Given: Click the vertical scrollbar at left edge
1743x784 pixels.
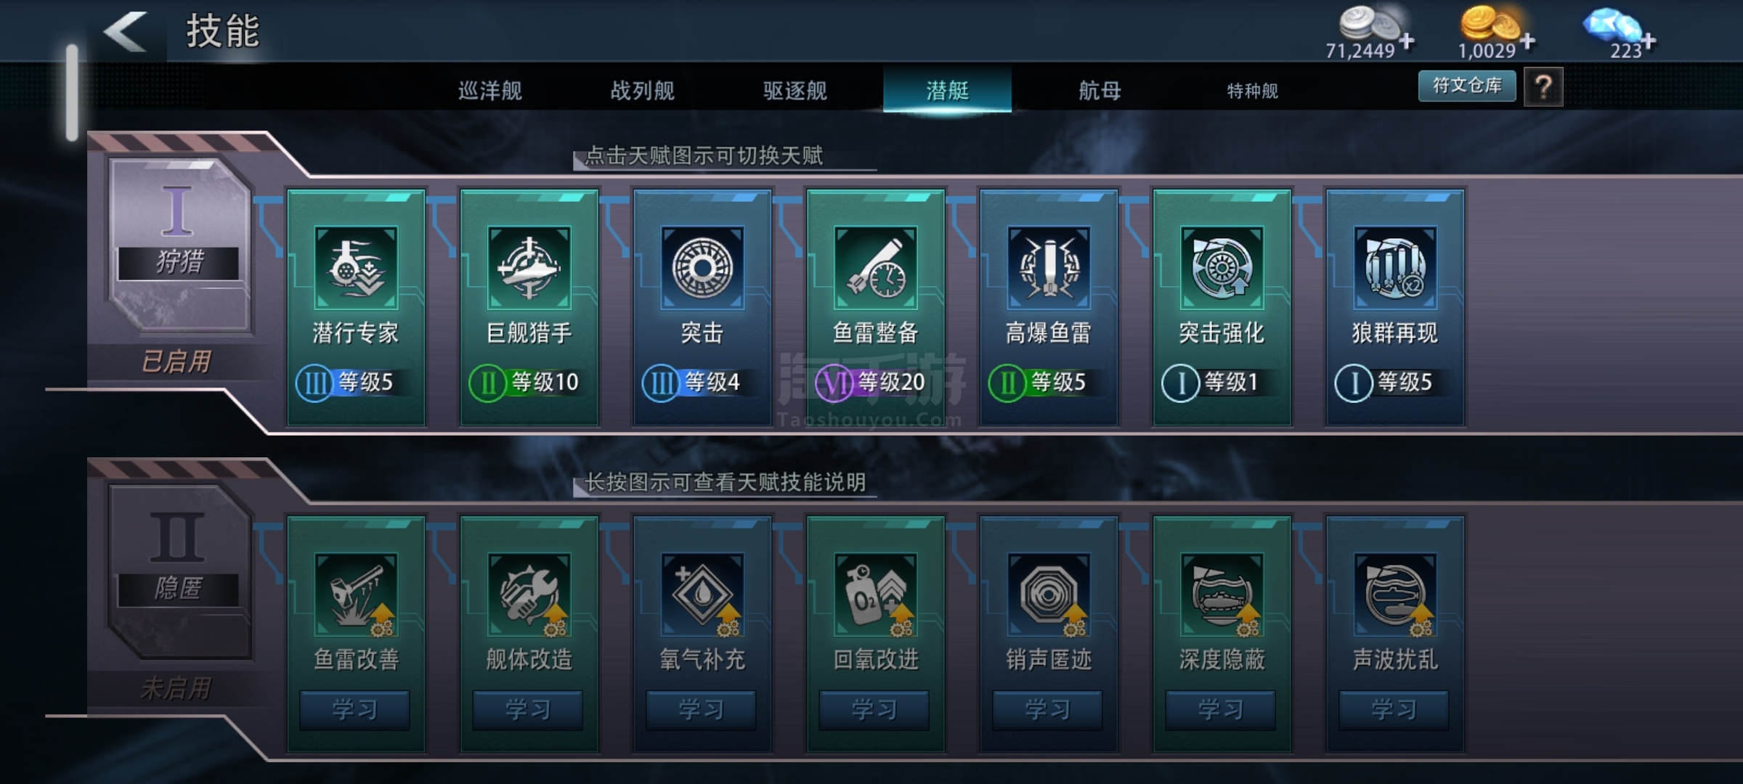Looking at the screenshot, I should [x=72, y=92].
